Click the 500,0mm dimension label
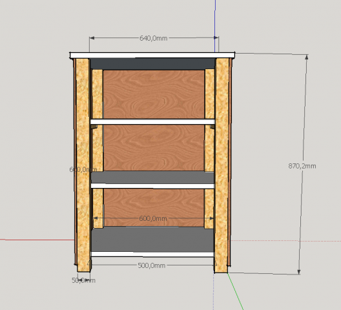Viewport: 341px width, 310px height. tap(152, 265)
